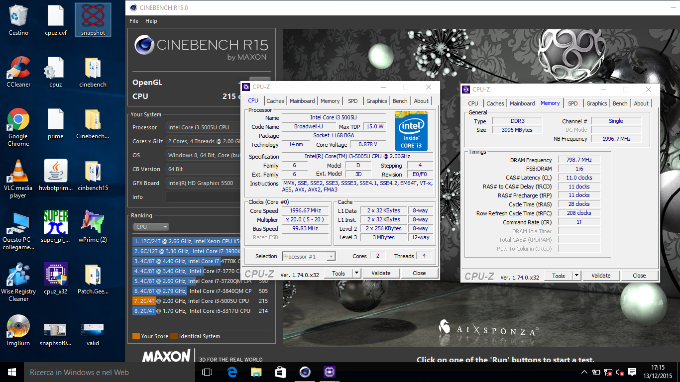
Task: Click Validate in right CPU-Z window
Action: click(601, 276)
